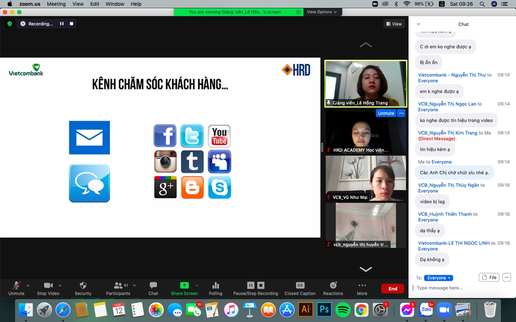Open the Edit menu in menu bar
The image size is (516, 322).
95,4
